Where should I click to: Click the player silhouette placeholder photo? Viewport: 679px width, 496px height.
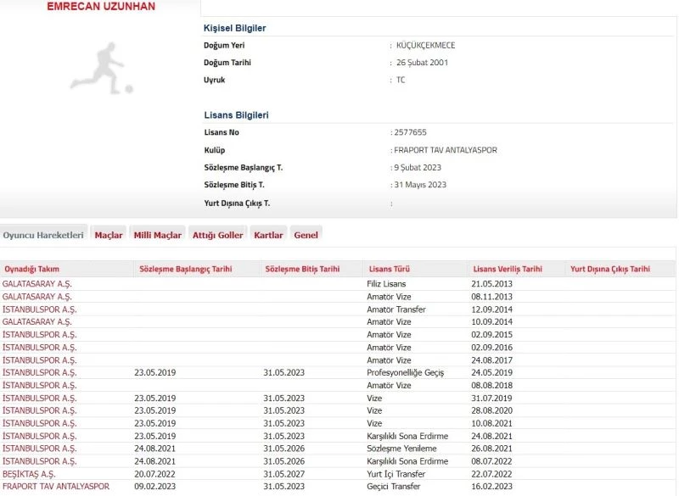click(101, 69)
